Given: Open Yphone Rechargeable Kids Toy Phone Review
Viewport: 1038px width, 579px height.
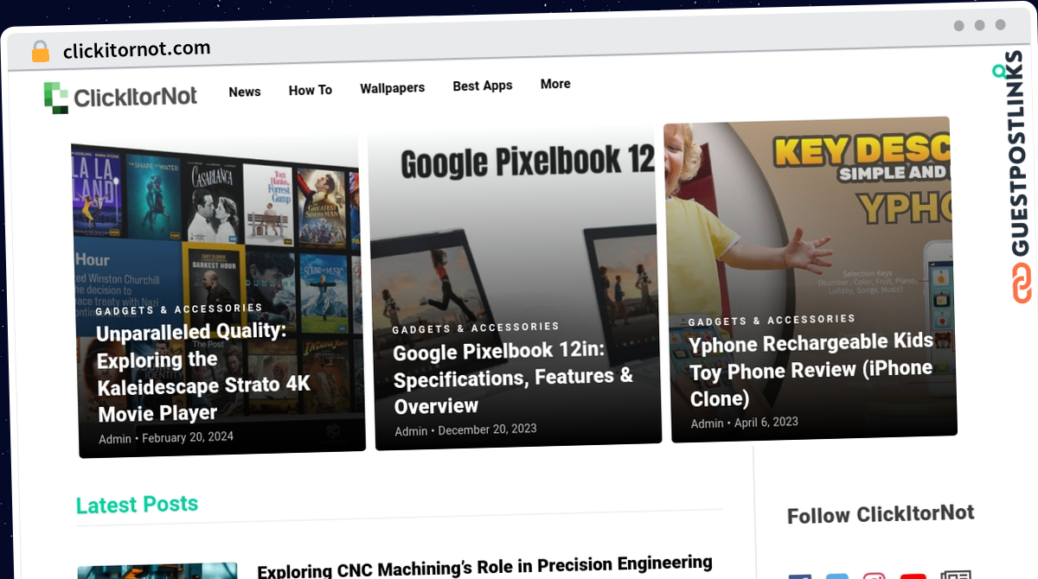Looking at the screenshot, I should (811, 370).
